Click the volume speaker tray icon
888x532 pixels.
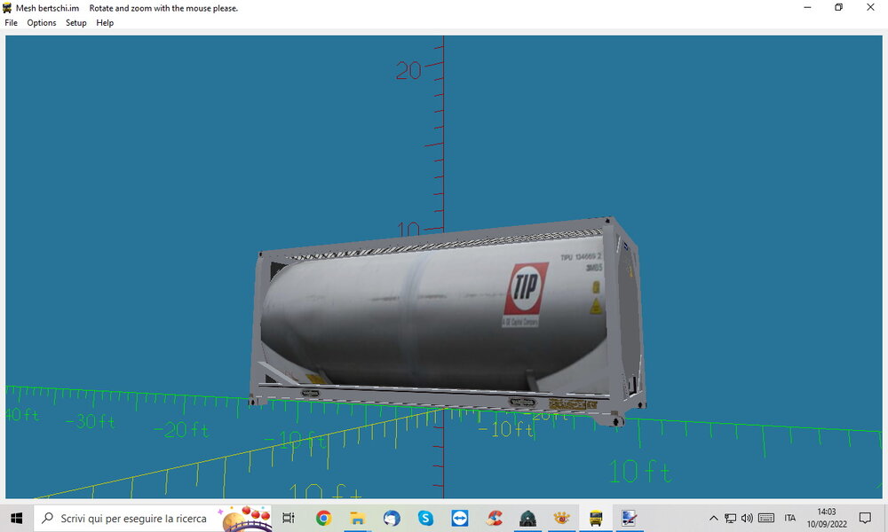(x=747, y=518)
